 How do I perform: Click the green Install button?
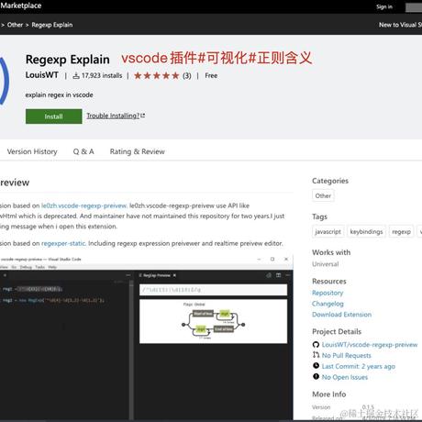pos(54,117)
